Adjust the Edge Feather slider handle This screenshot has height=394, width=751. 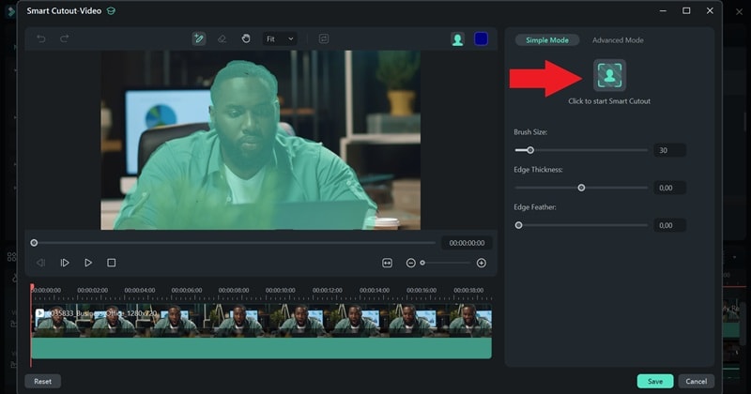(x=519, y=225)
